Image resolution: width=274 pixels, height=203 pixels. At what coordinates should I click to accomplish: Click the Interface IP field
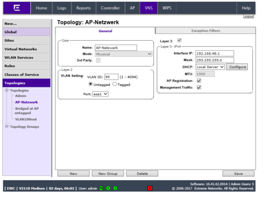click(215, 54)
